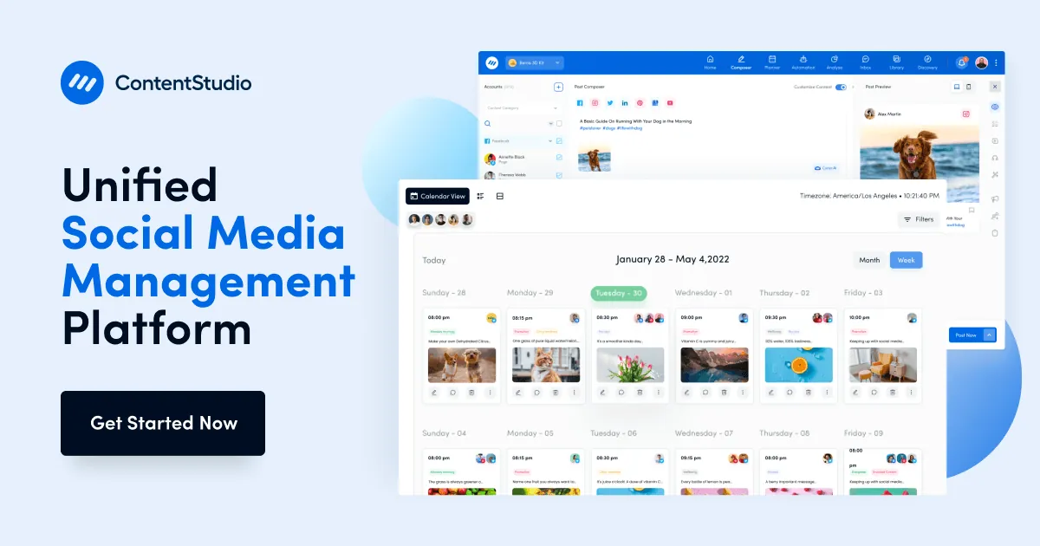Open the Discovery tab
1040x546 pixels.
coord(927,63)
